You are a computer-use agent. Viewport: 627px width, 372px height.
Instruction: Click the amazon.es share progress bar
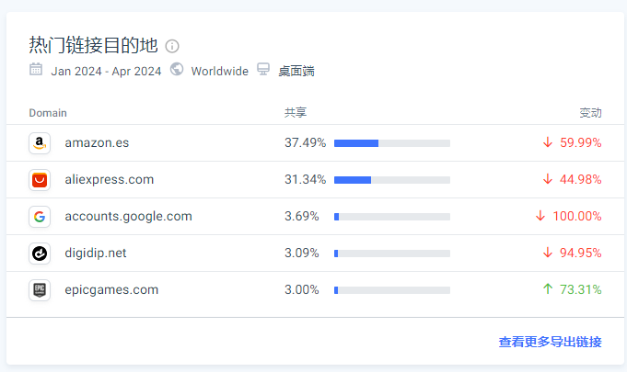391,143
